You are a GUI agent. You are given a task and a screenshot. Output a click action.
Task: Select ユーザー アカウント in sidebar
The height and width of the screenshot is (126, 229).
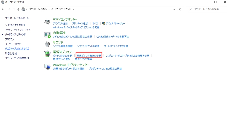[13, 44]
